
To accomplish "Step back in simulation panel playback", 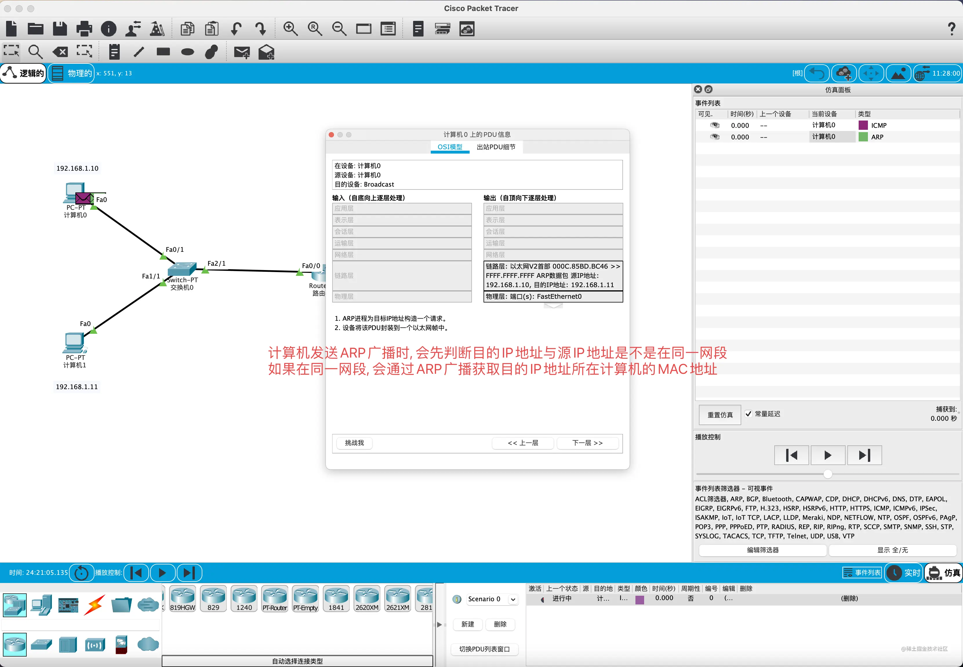I will pos(792,455).
